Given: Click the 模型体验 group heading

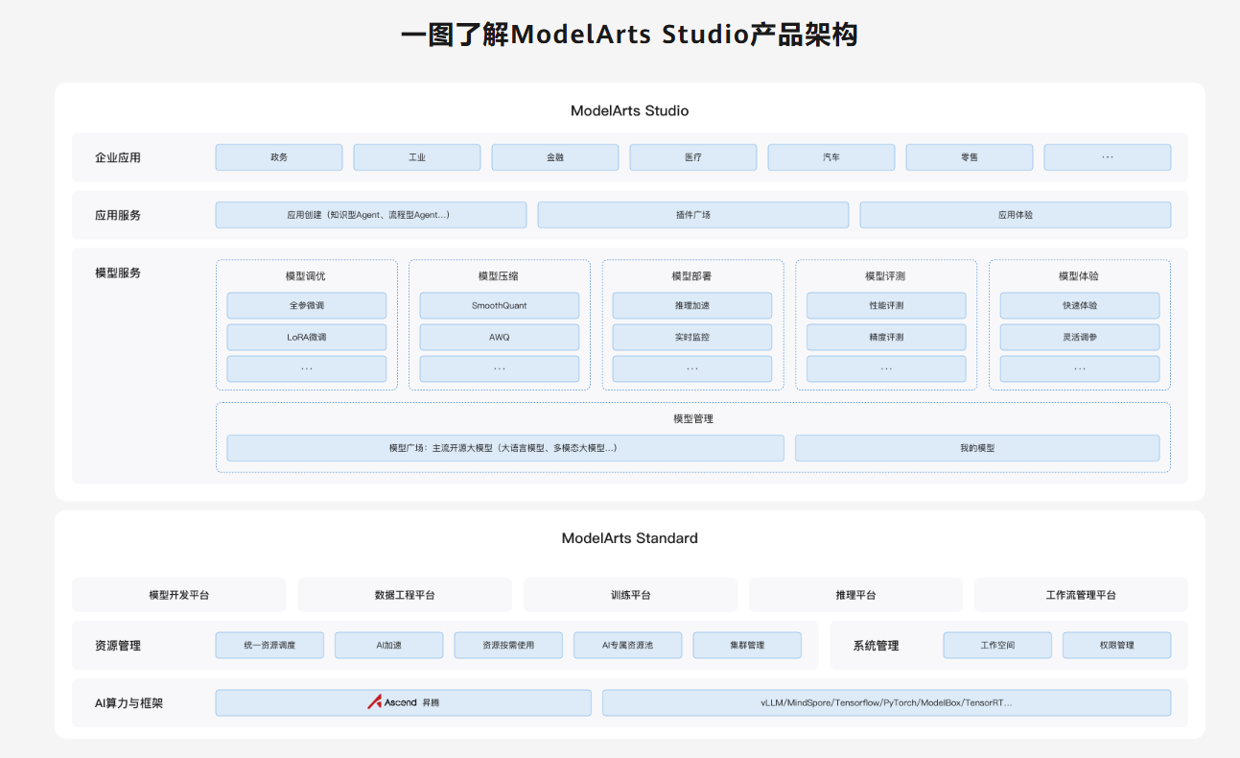Looking at the screenshot, I should pos(1080,275).
